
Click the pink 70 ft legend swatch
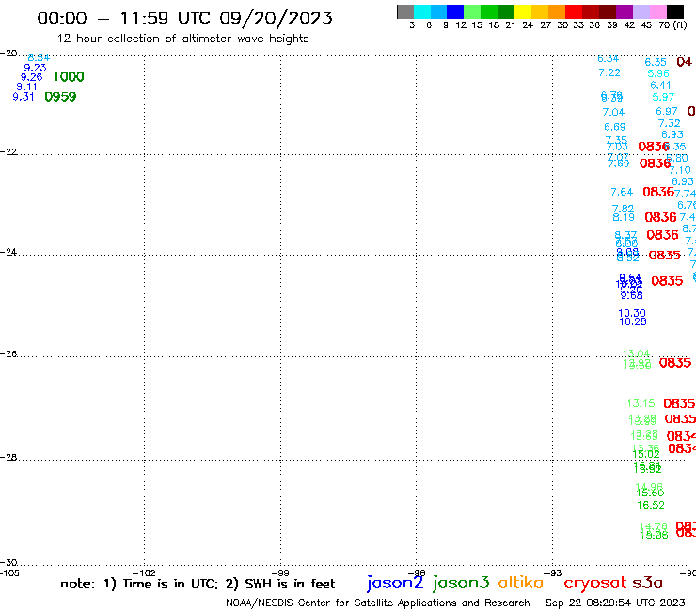657,11
